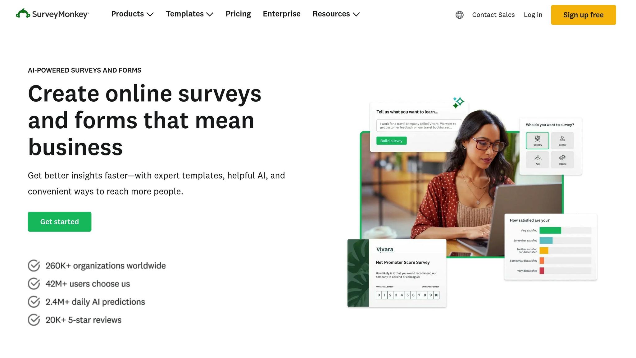This screenshot has height=358, width=636.
Task: Click the green Very satisfied bar
Action: [550, 230]
